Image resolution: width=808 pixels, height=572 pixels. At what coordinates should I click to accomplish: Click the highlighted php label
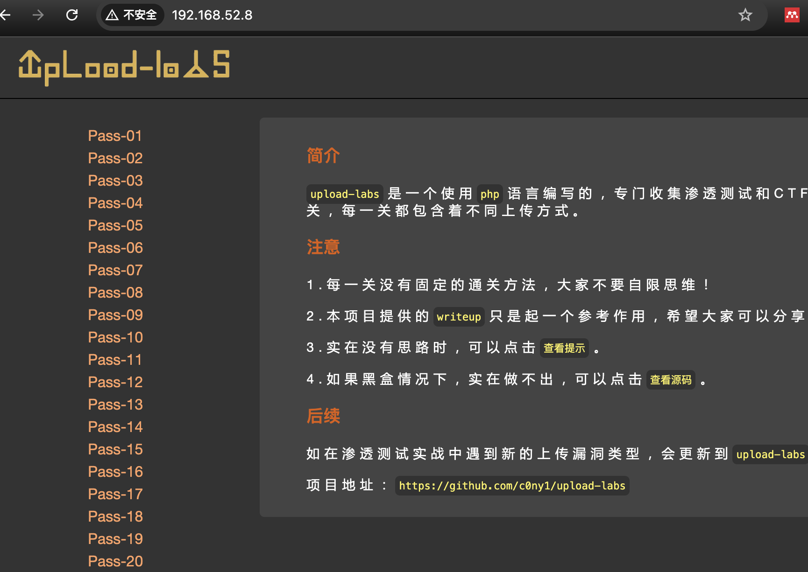[x=489, y=194]
